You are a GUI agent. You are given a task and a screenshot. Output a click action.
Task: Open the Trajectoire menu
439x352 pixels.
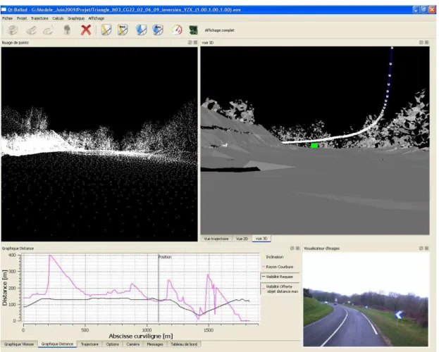click(x=39, y=18)
